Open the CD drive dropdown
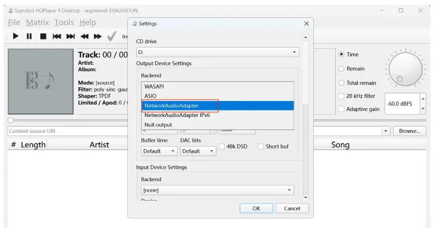Screen dimensions: 434x231 click(x=217, y=52)
